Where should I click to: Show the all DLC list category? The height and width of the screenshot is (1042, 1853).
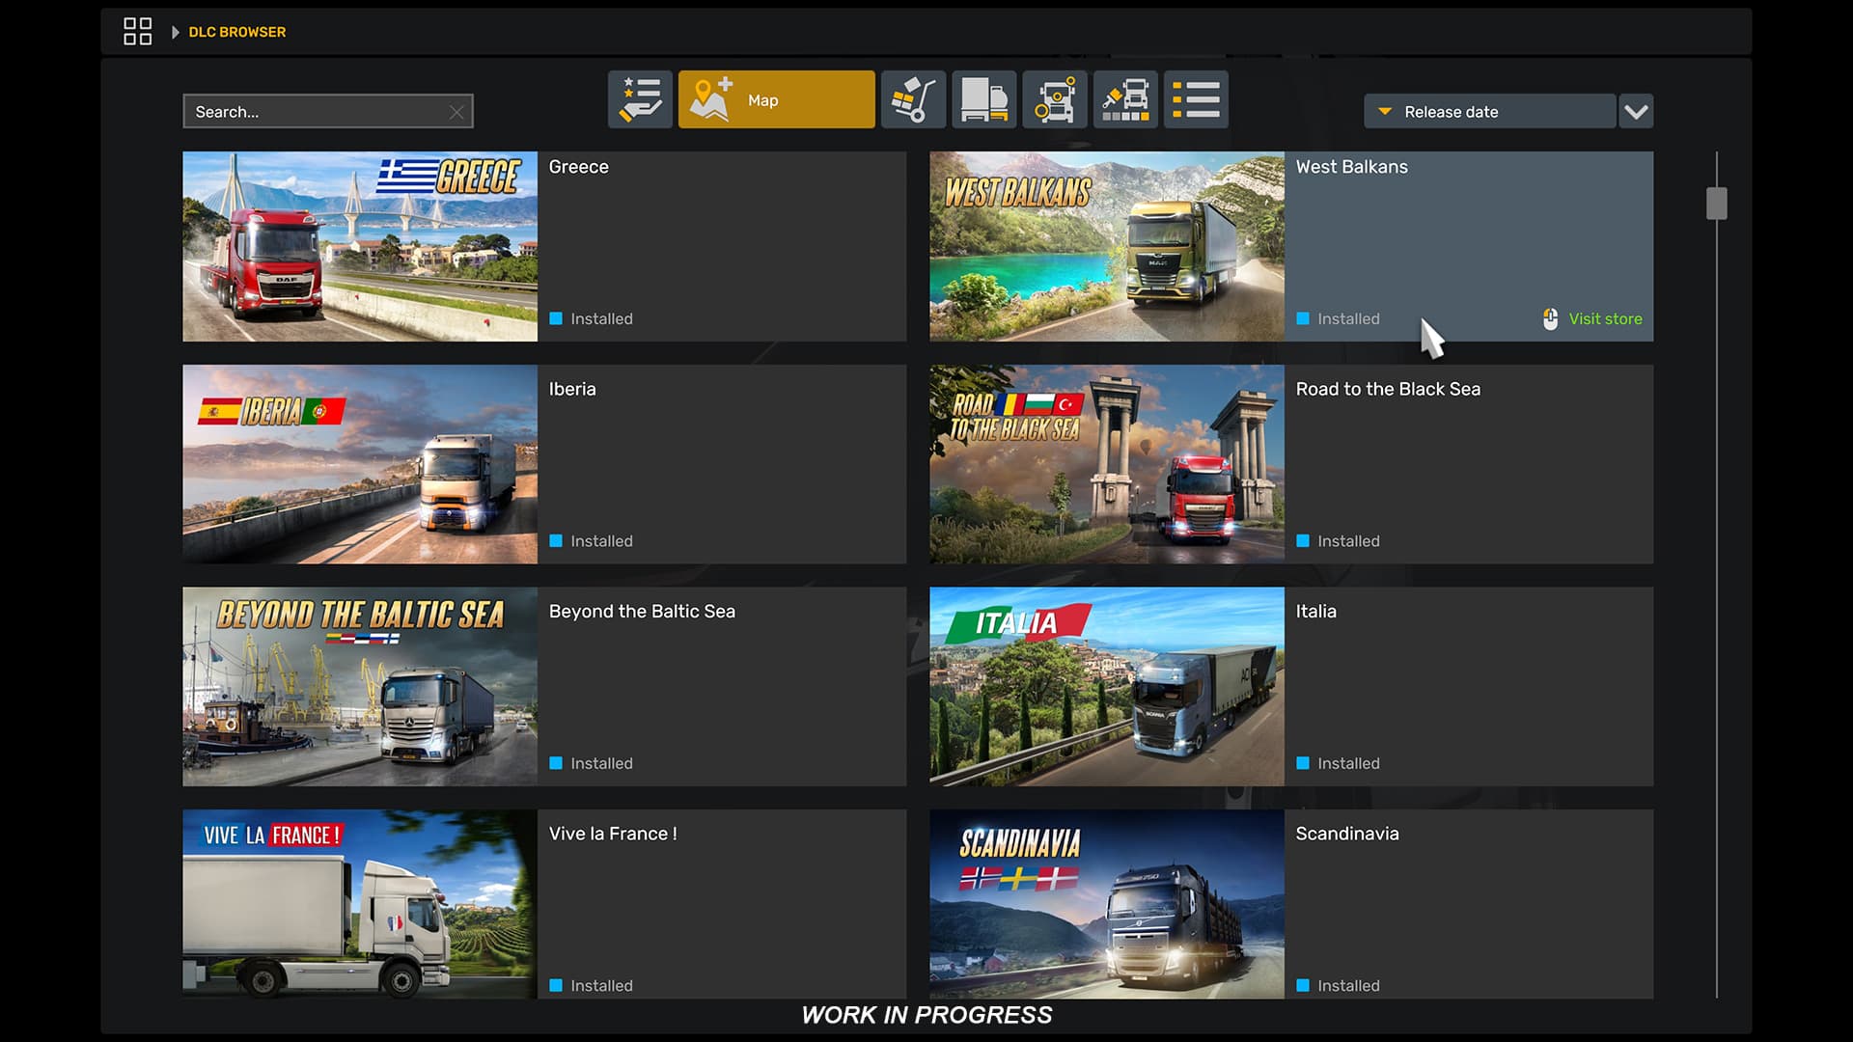[1196, 99]
